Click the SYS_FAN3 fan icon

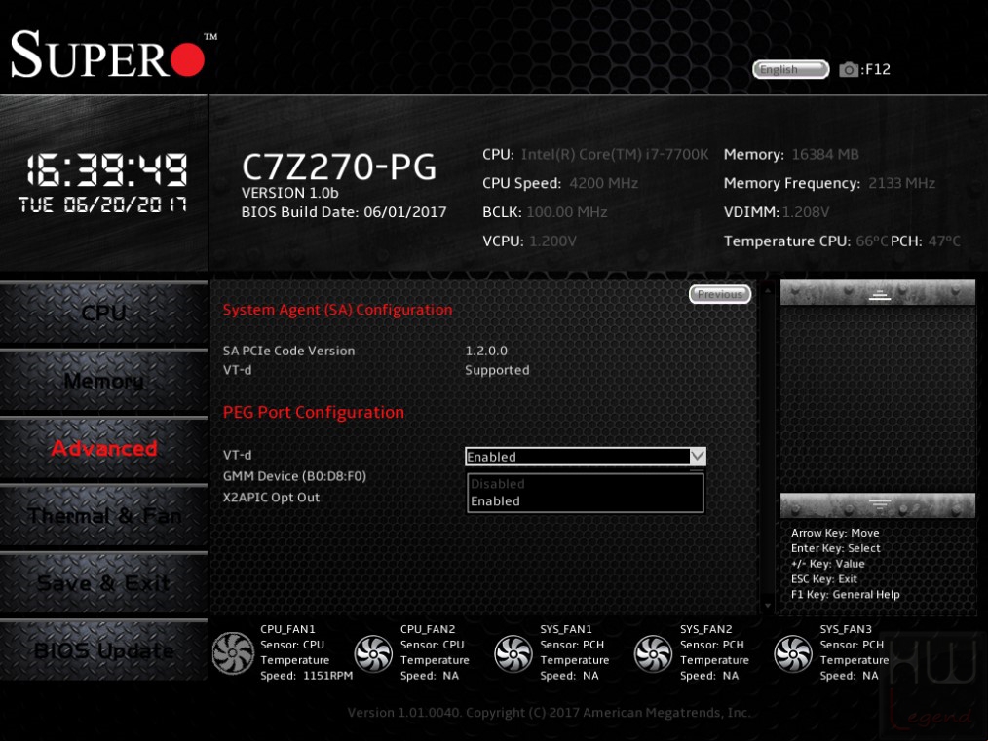point(793,652)
